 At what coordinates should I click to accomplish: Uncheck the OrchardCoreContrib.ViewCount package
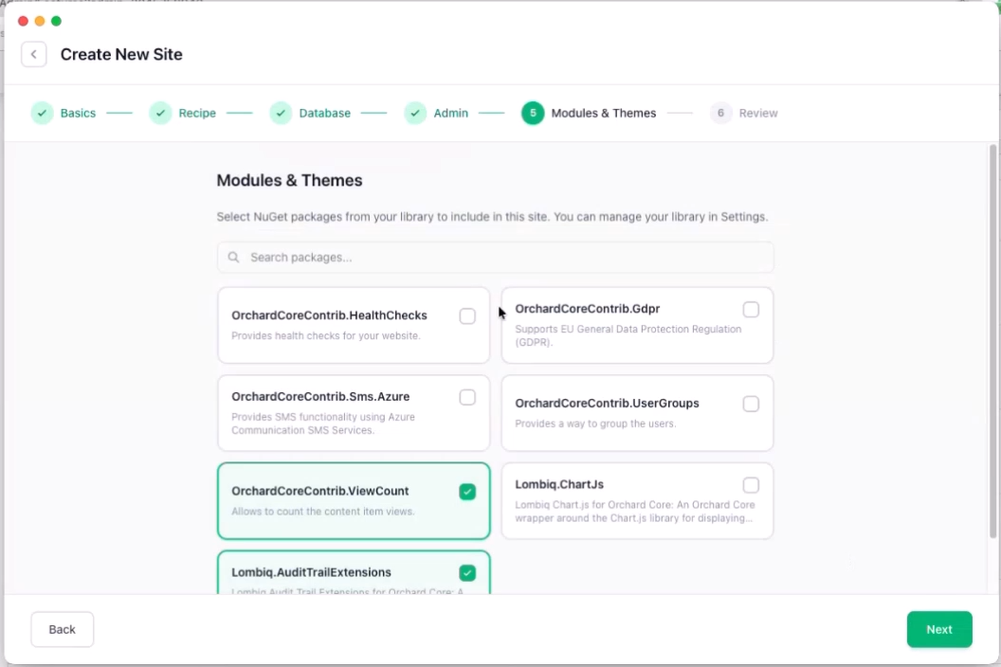coord(467,492)
